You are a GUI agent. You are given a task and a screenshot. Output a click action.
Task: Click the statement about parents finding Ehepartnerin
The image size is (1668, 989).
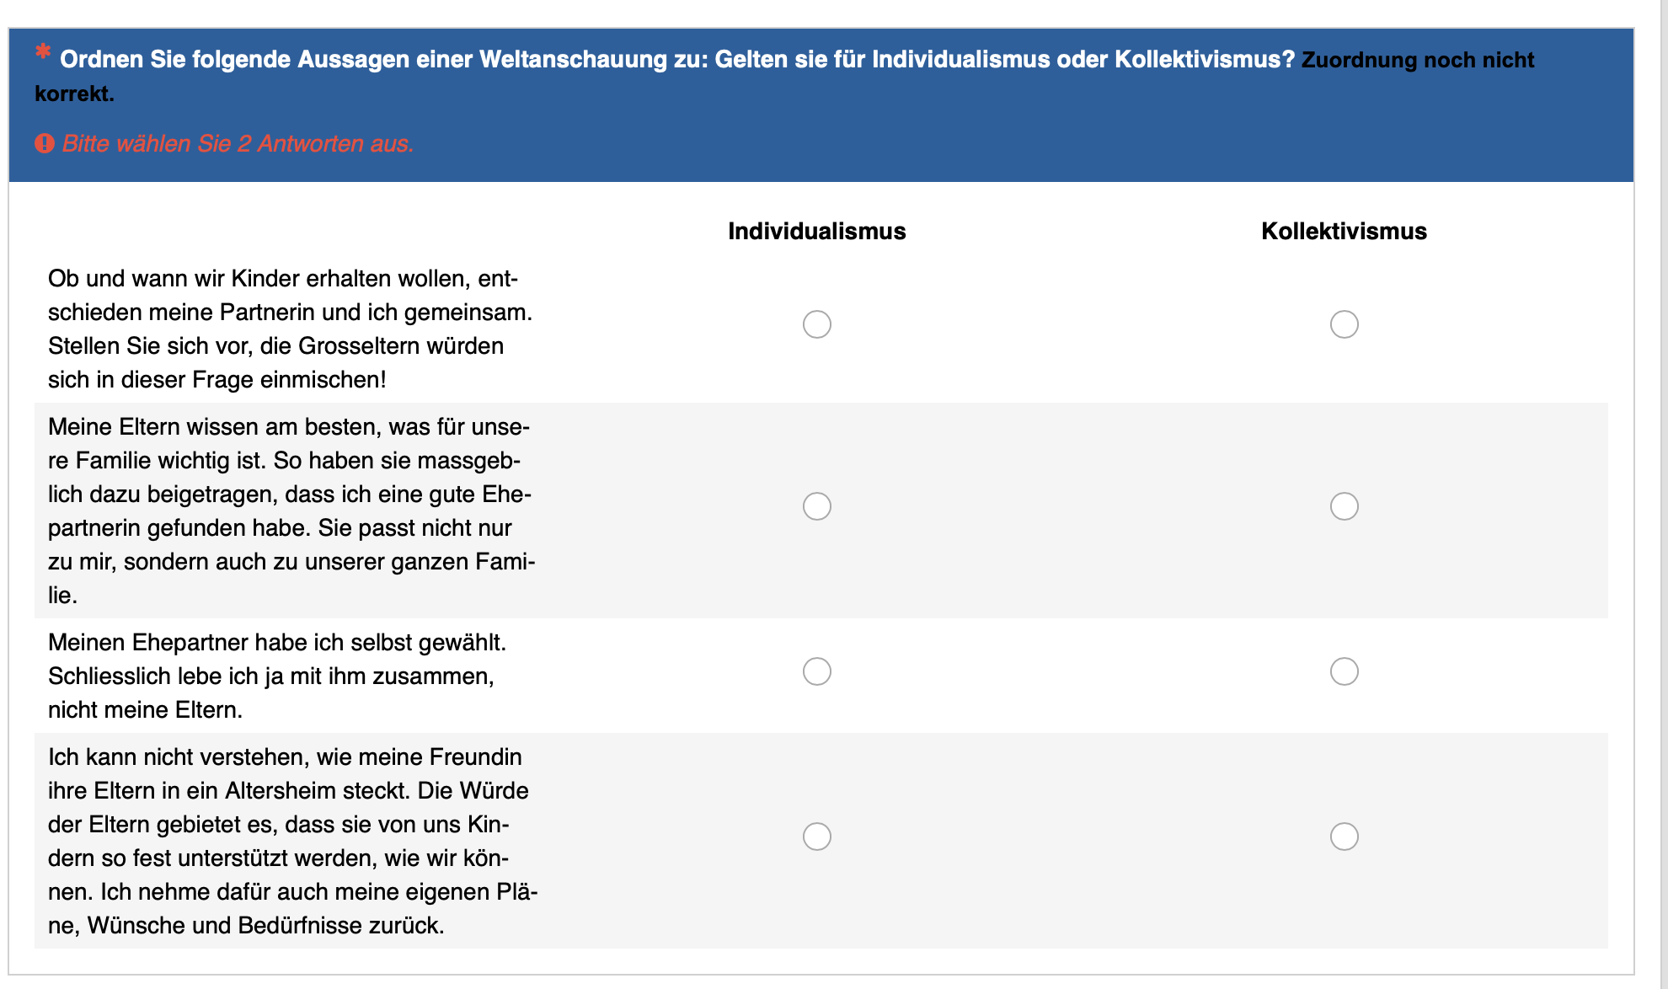tap(291, 511)
